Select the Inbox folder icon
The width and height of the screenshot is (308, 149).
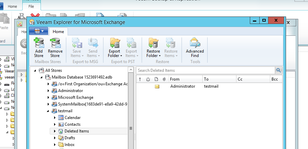pyautogui.click(x=61, y=145)
